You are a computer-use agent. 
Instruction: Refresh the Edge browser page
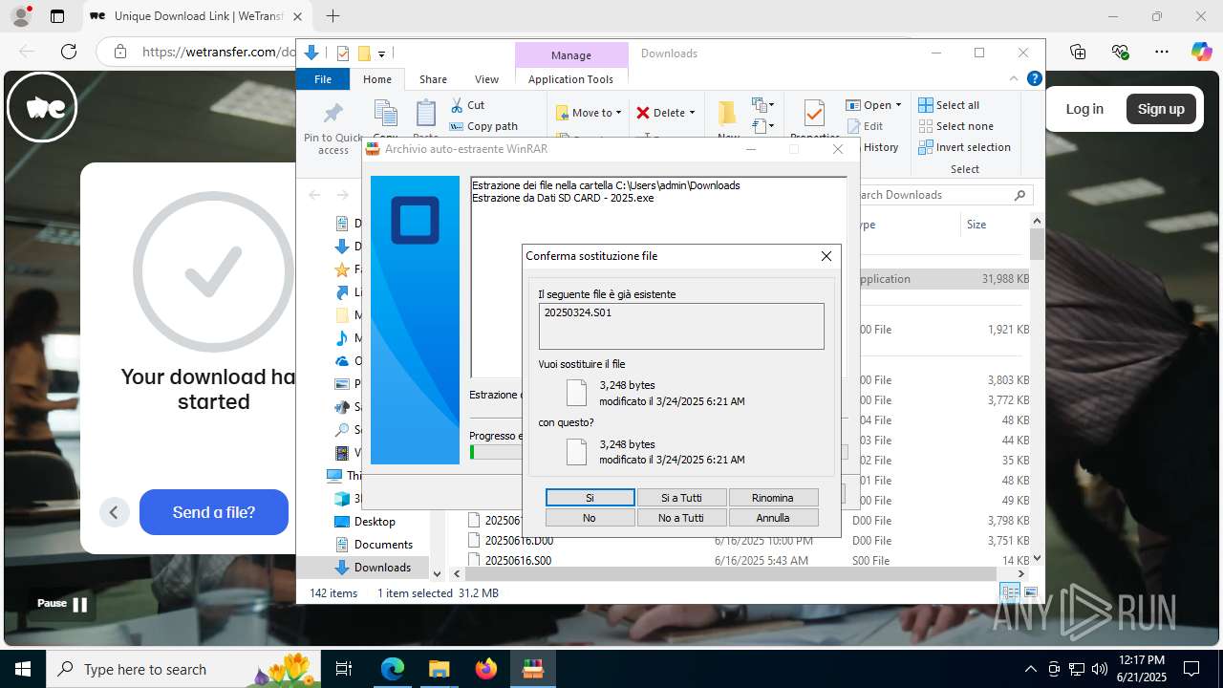click(x=69, y=52)
